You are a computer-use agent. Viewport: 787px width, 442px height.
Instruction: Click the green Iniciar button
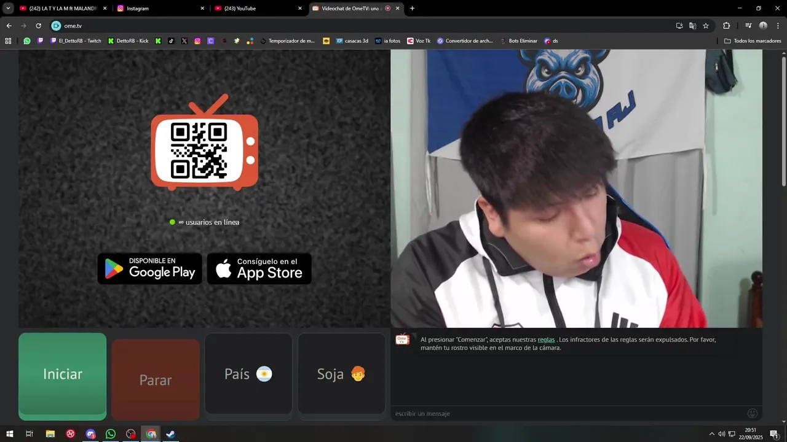click(62, 376)
